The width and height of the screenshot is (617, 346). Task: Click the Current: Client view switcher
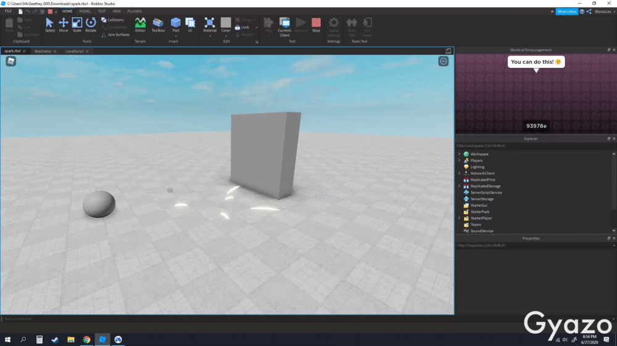pos(284,26)
